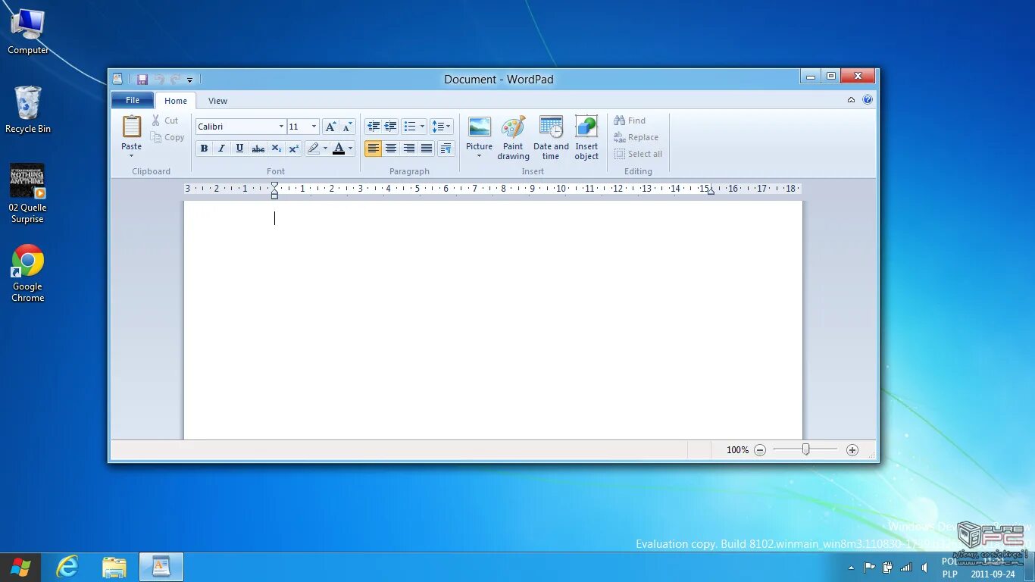Click inside the document text area
Viewport: 1035px width, 582px height.
pos(492,320)
